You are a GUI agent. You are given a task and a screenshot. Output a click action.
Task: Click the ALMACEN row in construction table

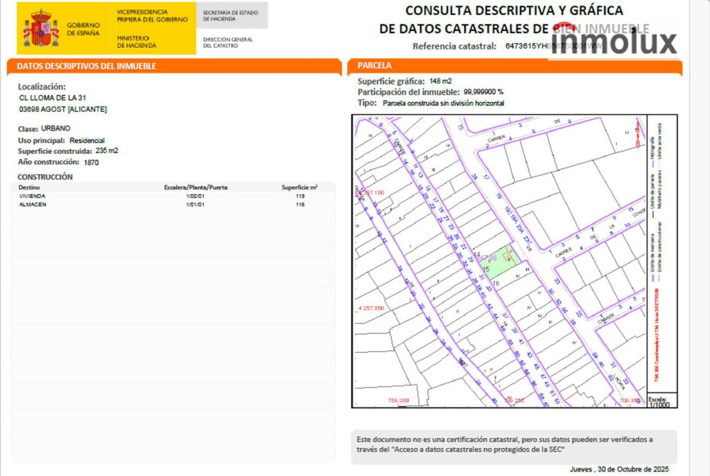pos(33,205)
